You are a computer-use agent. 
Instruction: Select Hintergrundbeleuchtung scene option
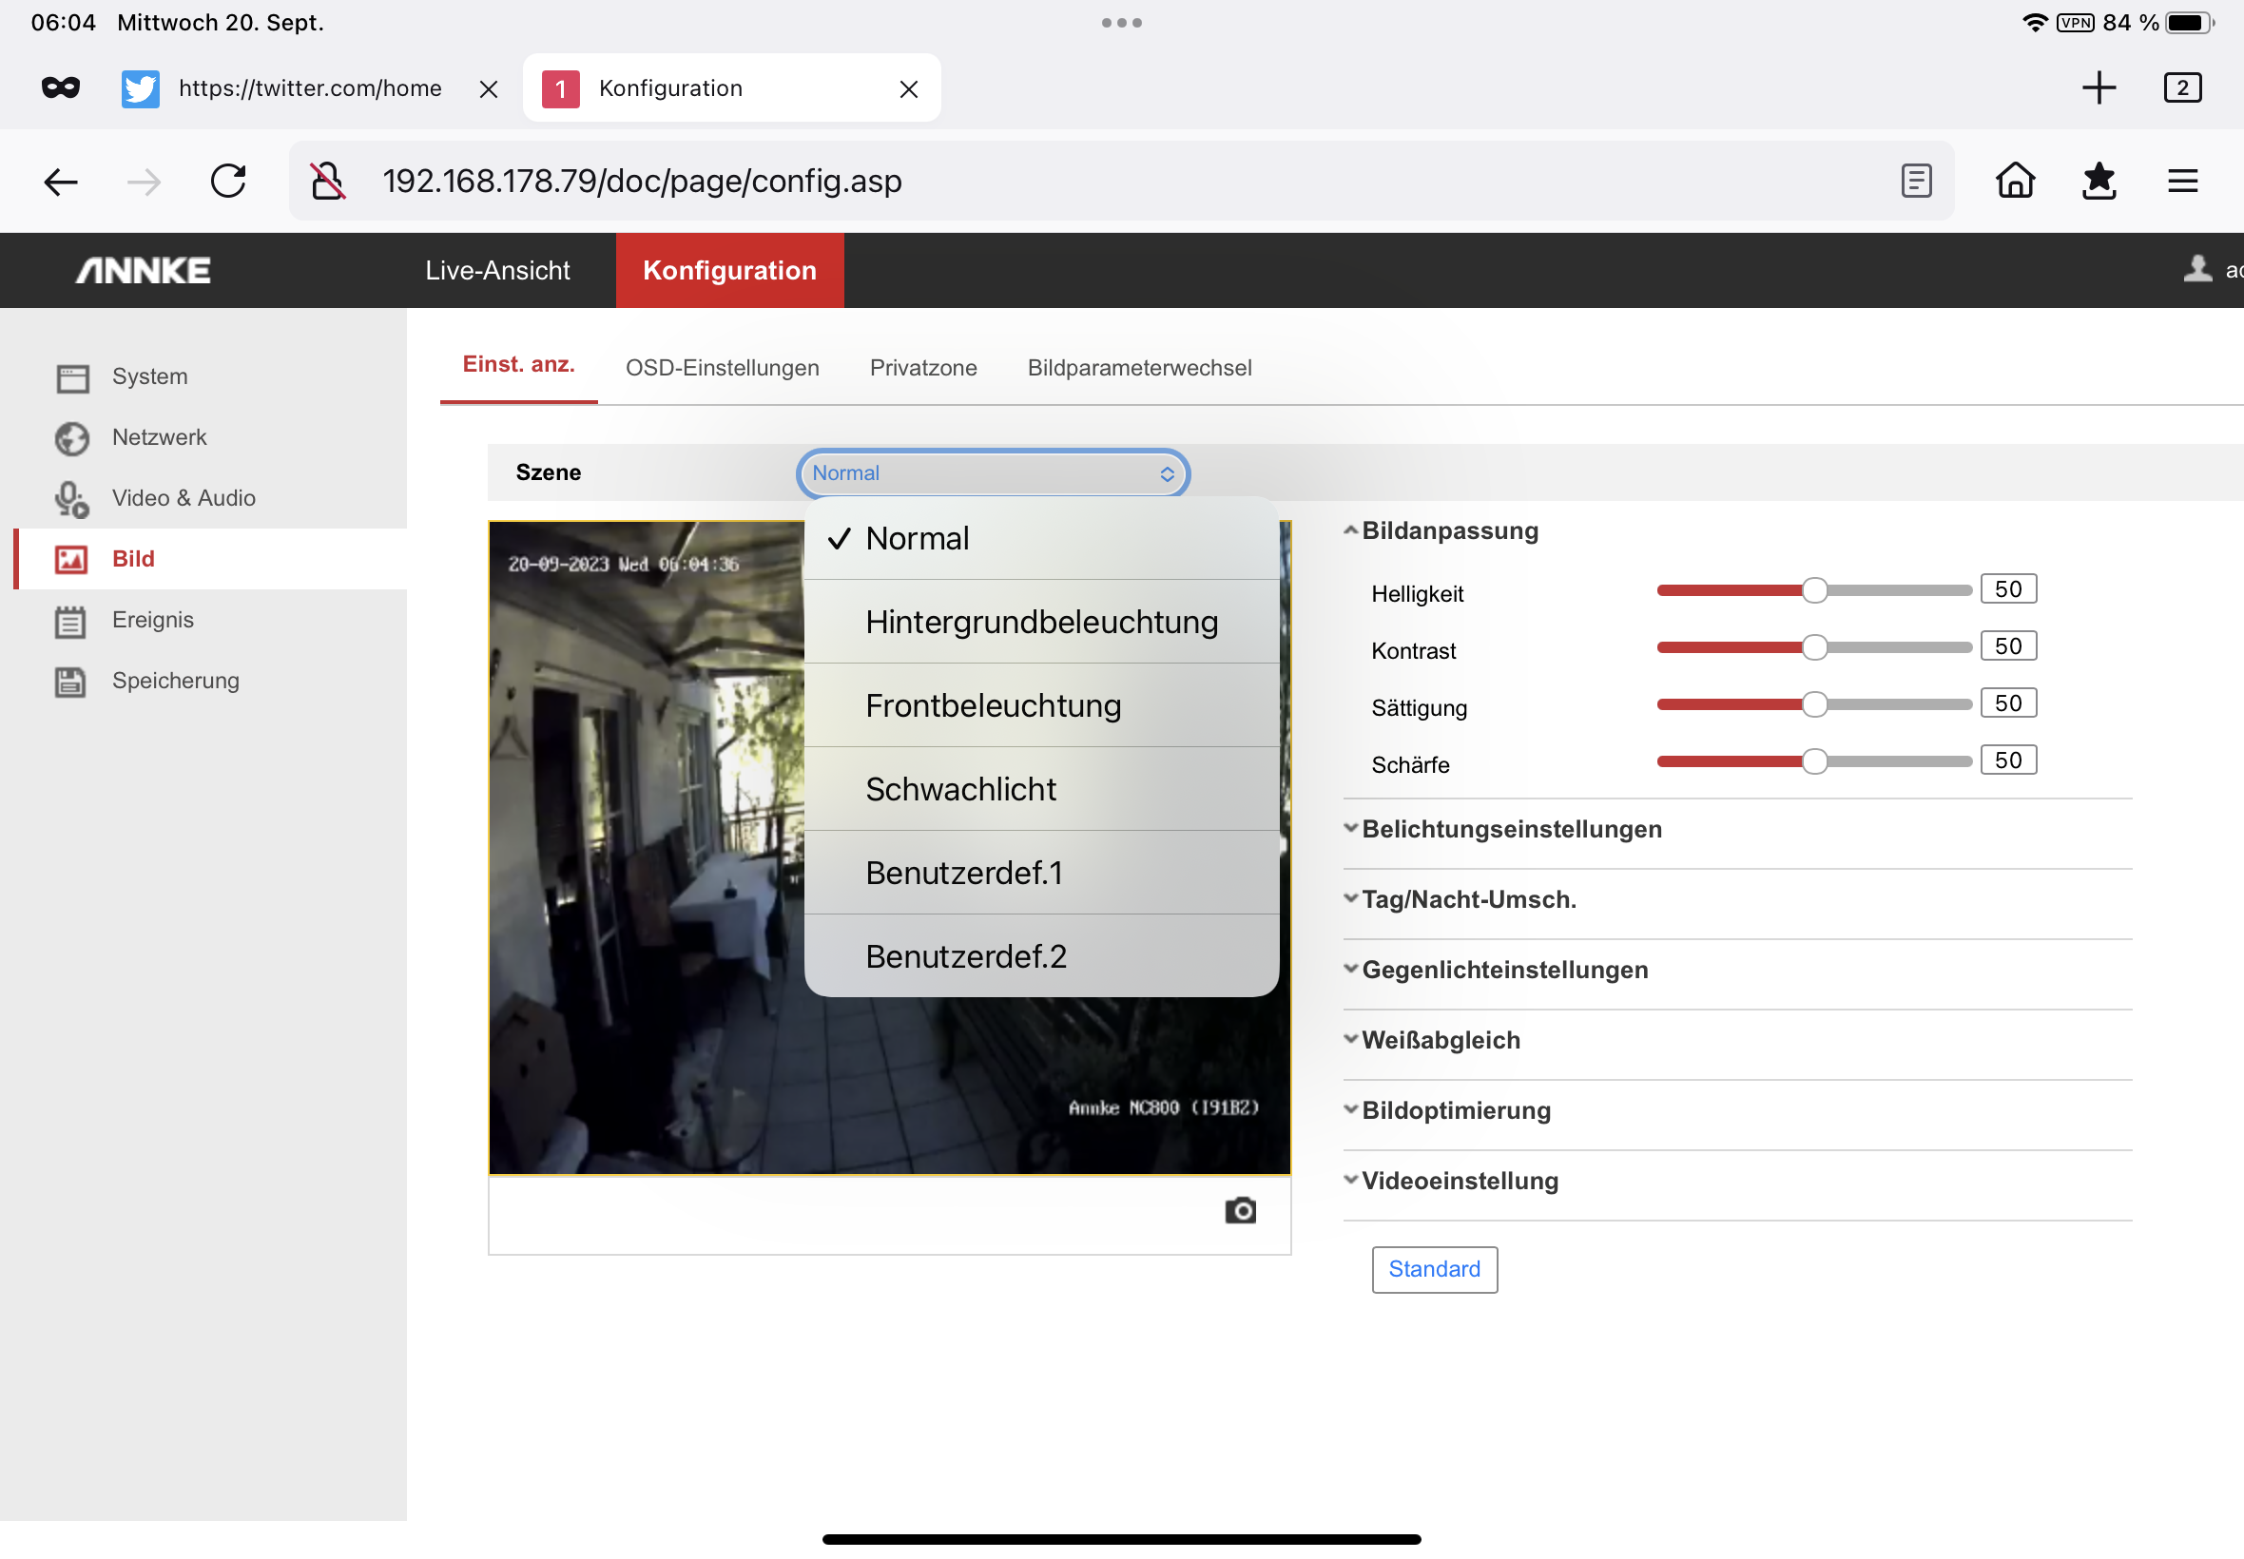(1040, 623)
